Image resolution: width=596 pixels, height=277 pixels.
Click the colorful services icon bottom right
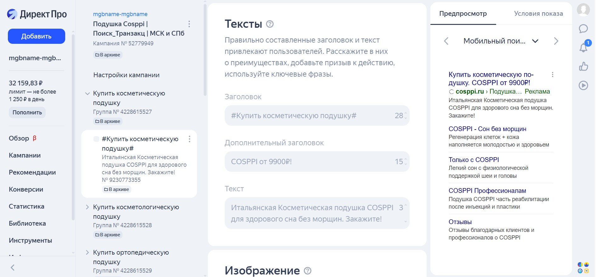pyautogui.click(x=583, y=268)
